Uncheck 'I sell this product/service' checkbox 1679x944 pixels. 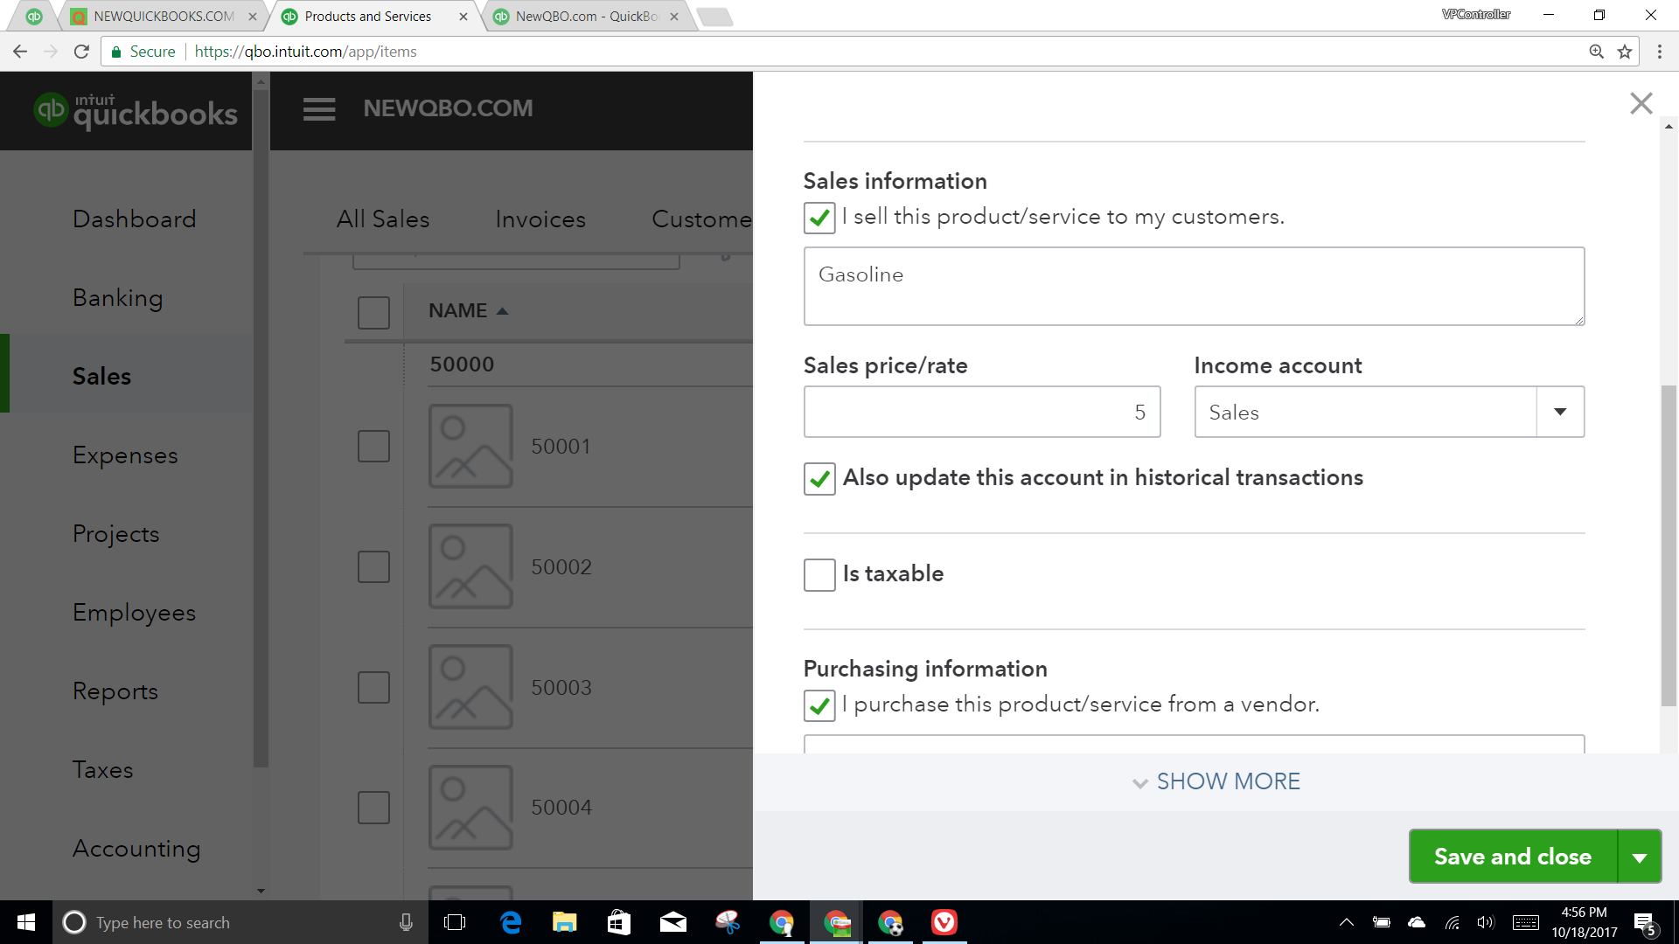[x=819, y=218]
